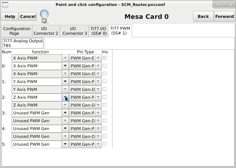Switch to the Configuration Page tab
236x168 pixels.
tap(17, 31)
